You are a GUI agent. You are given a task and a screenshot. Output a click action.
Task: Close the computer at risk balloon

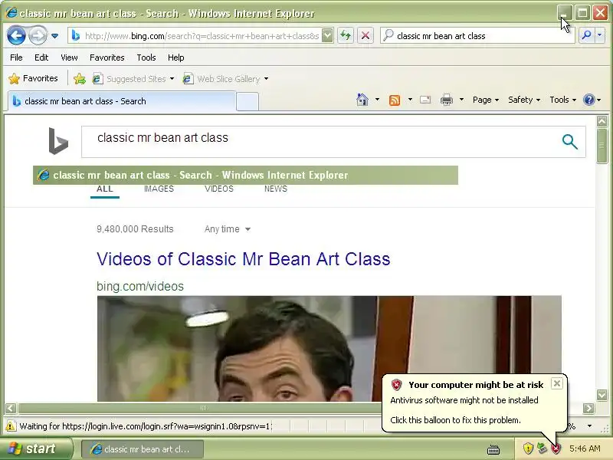tap(557, 384)
